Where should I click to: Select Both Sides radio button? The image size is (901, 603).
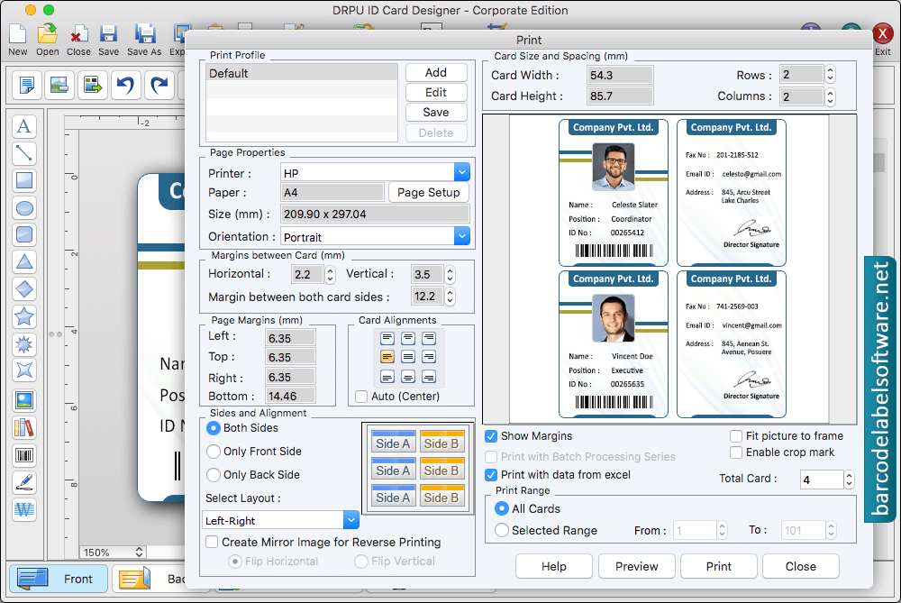[x=214, y=428]
